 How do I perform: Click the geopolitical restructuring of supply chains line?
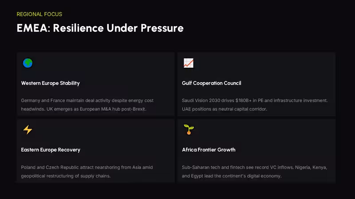pos(66,176)
